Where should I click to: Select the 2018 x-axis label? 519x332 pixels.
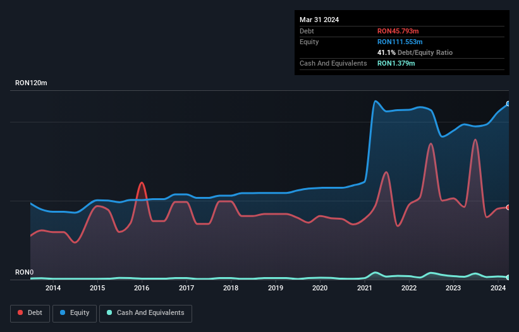point(231,288)
